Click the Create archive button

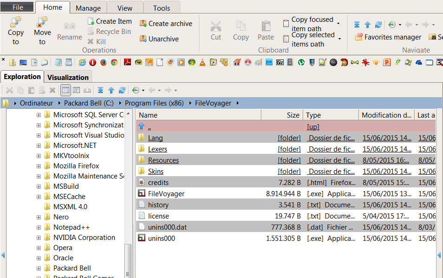pos(166,23)
